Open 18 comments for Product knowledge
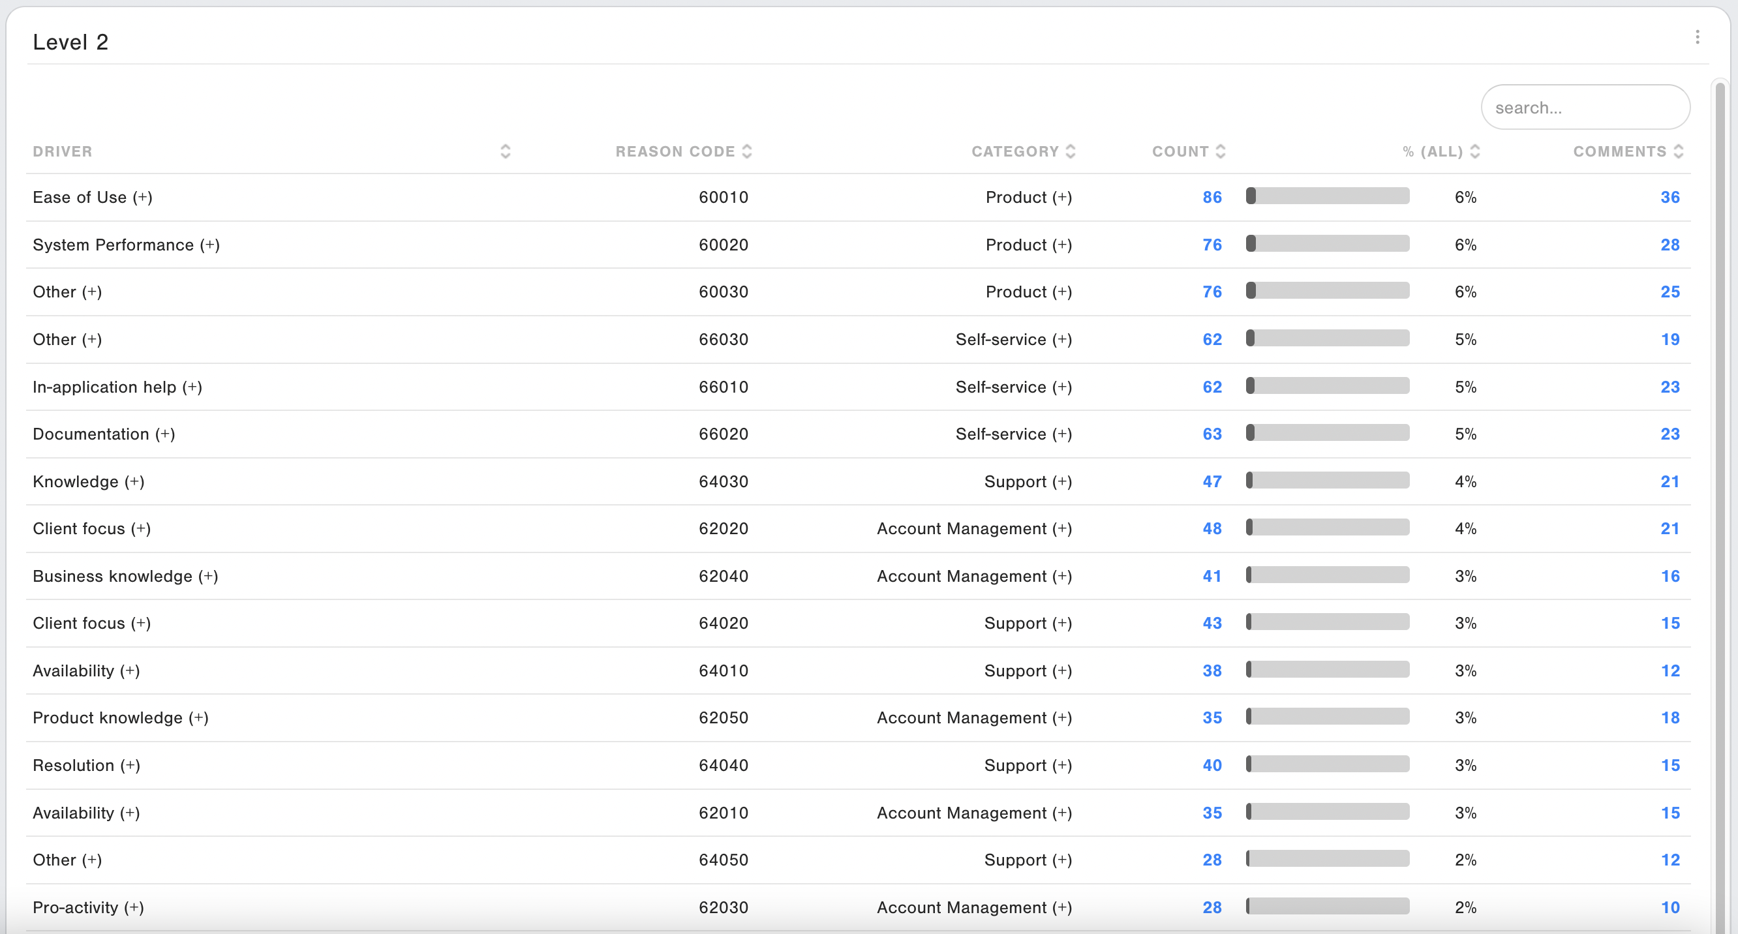Screen dimensions: 1738x934 tap(1670, 717)
